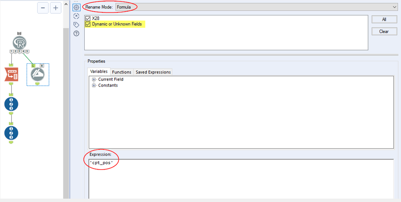Expand the Constants tree node
Screen dimensions: 401x202
tap(94, 85)
